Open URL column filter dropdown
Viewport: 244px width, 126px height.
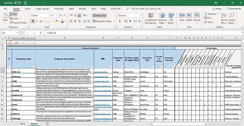click(110, 67)
